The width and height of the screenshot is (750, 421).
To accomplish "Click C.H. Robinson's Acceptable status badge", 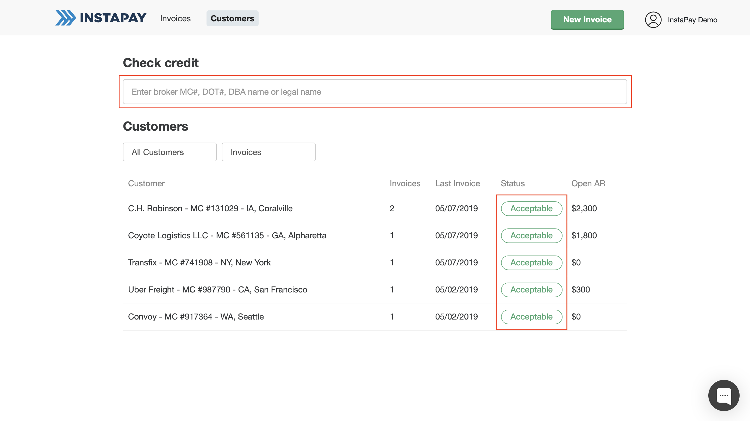I will tap(531, 208).
